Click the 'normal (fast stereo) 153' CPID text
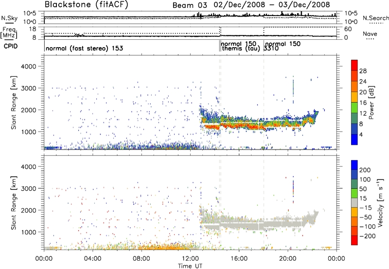The height and width of the screenshot is (269, 389). point(84,48)
